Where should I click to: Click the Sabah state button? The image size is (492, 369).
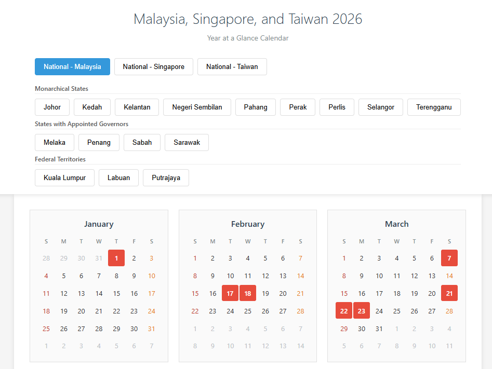[142, 142]
